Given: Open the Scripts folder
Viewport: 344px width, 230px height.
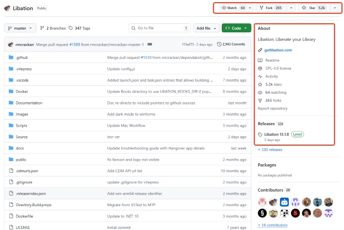Looking at the screenshot, I should pos(22,126).
